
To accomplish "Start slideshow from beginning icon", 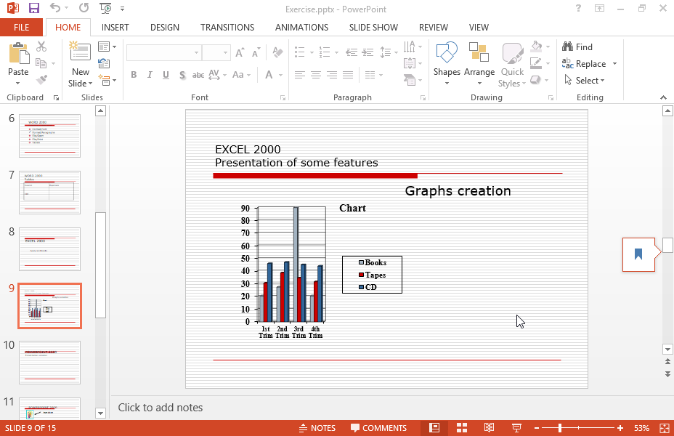I will 105,8.
